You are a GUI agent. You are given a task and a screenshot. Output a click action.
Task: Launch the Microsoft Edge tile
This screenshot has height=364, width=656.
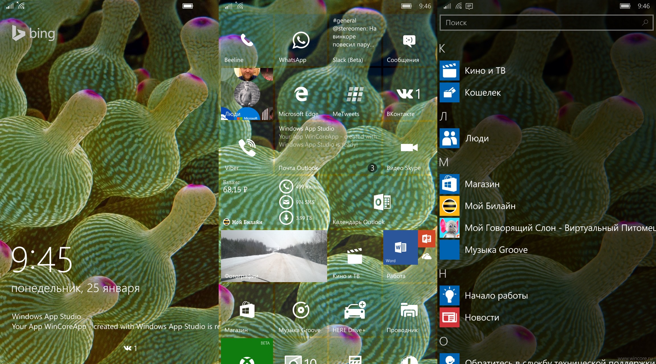(301, 94)
